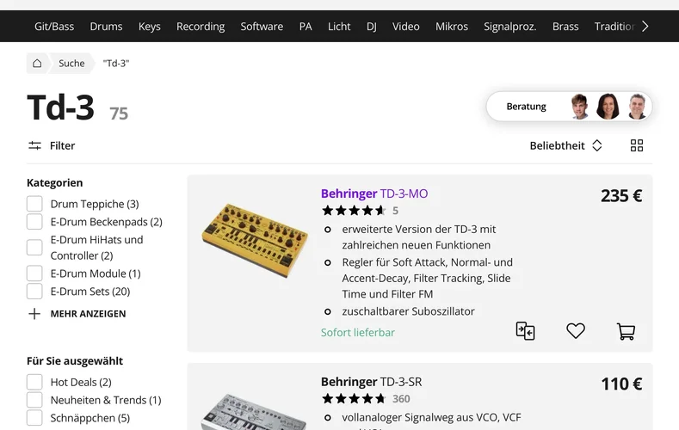This screenshot has width=679, height=430.
Task: Open the Drums navigation menu
Action: (106, 27)
